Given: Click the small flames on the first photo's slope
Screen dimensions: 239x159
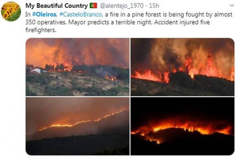Looking at the screenshot, I should point(111,78).
